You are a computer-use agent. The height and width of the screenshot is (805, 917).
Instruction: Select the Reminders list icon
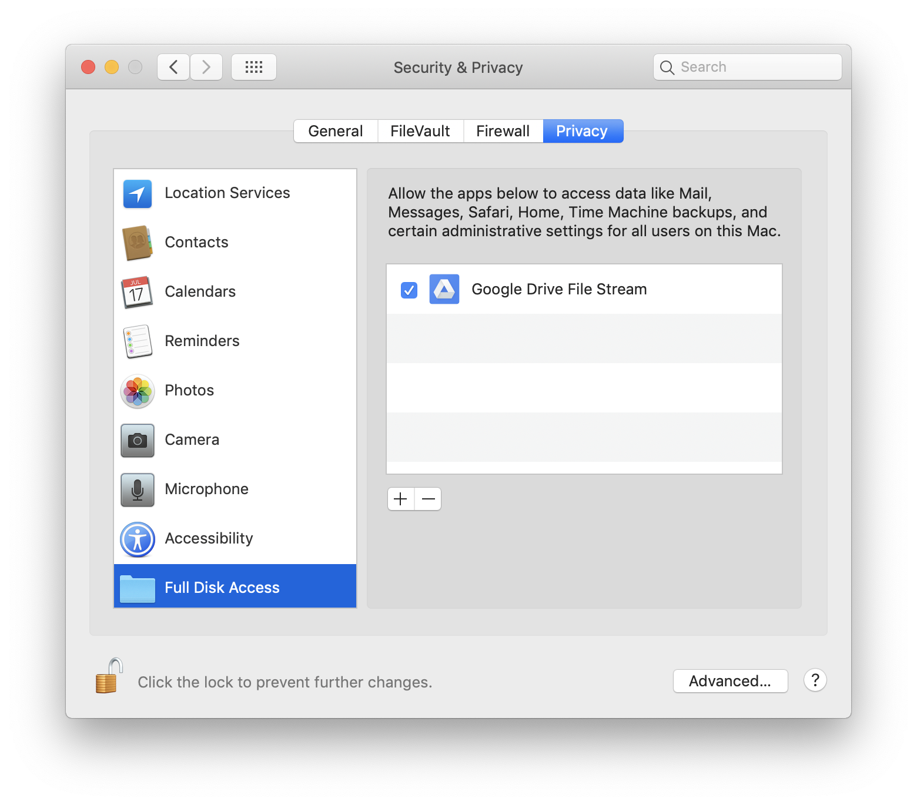tap(138, 341)
